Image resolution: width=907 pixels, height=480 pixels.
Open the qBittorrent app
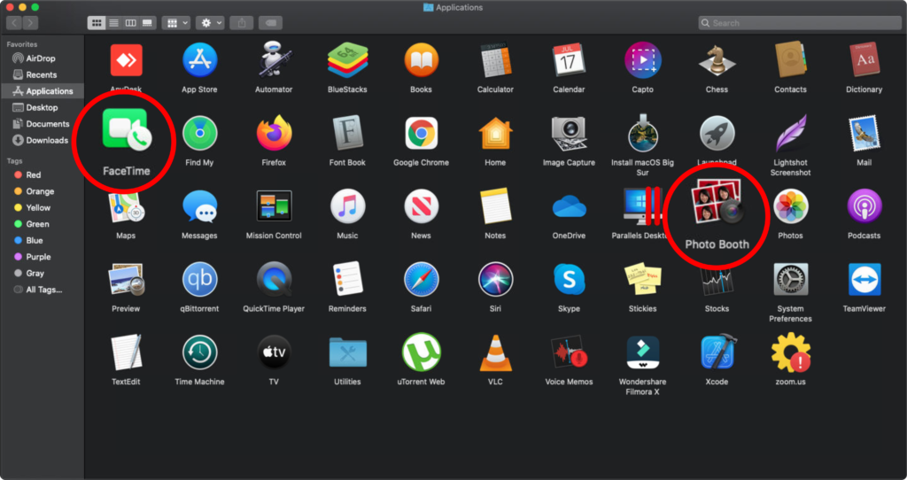[199, 279]
